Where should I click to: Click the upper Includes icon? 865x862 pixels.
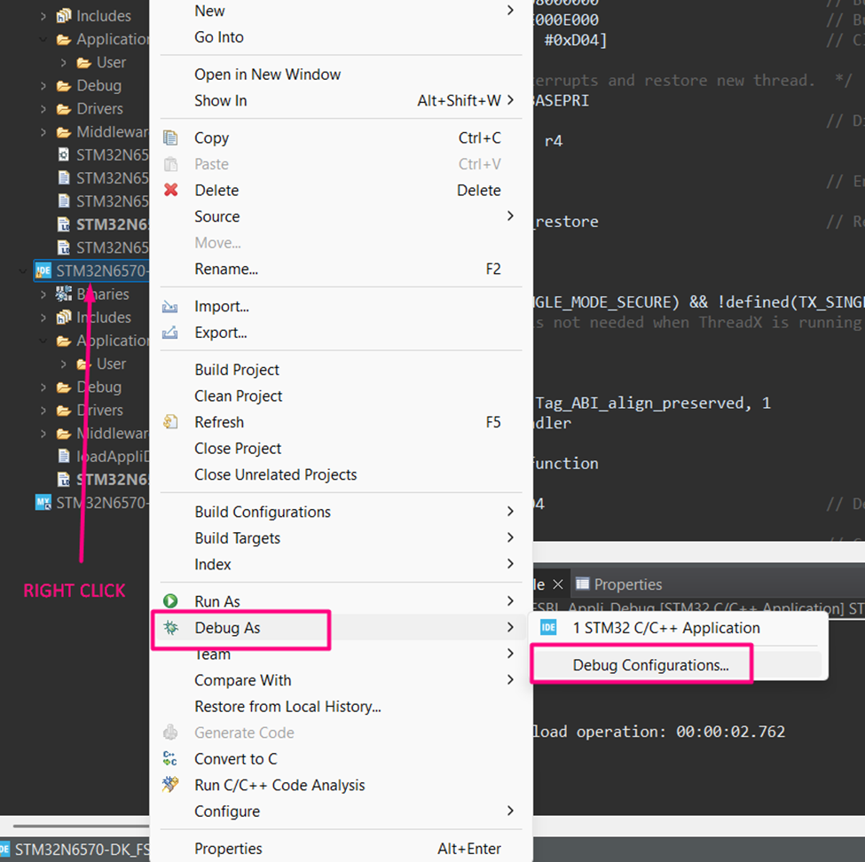coord(64,16)
